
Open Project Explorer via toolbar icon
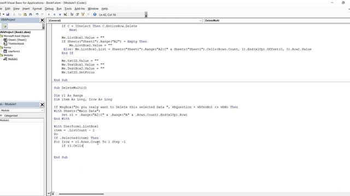[72, 15]
